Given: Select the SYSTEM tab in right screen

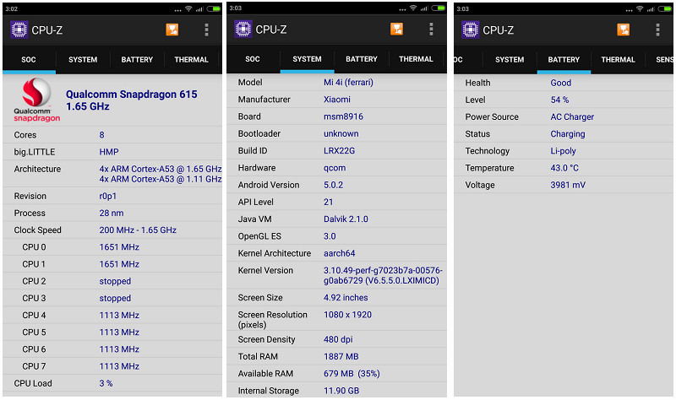Looking at the screenshot, I should (x=510, y=60).
